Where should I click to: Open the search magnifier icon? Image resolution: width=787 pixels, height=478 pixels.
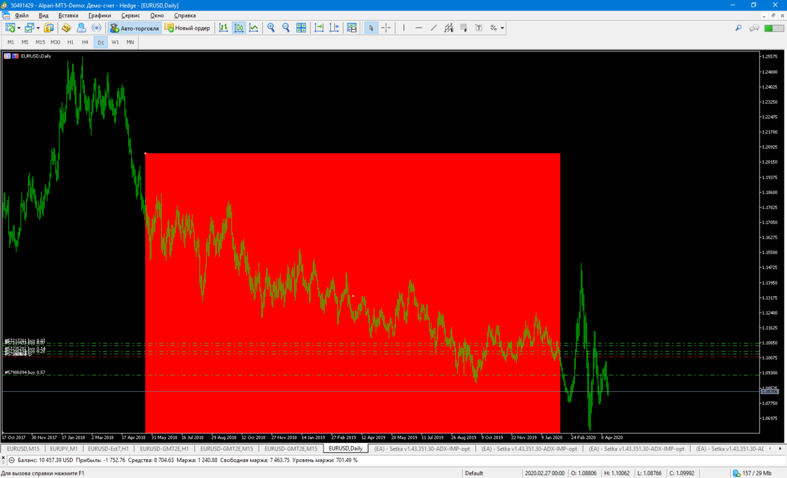(x=738, y=28)
